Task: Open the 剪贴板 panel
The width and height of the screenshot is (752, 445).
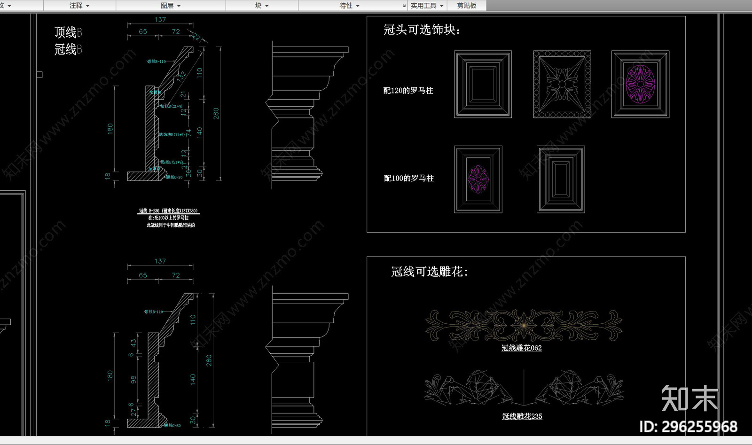Action: (467, 6)
